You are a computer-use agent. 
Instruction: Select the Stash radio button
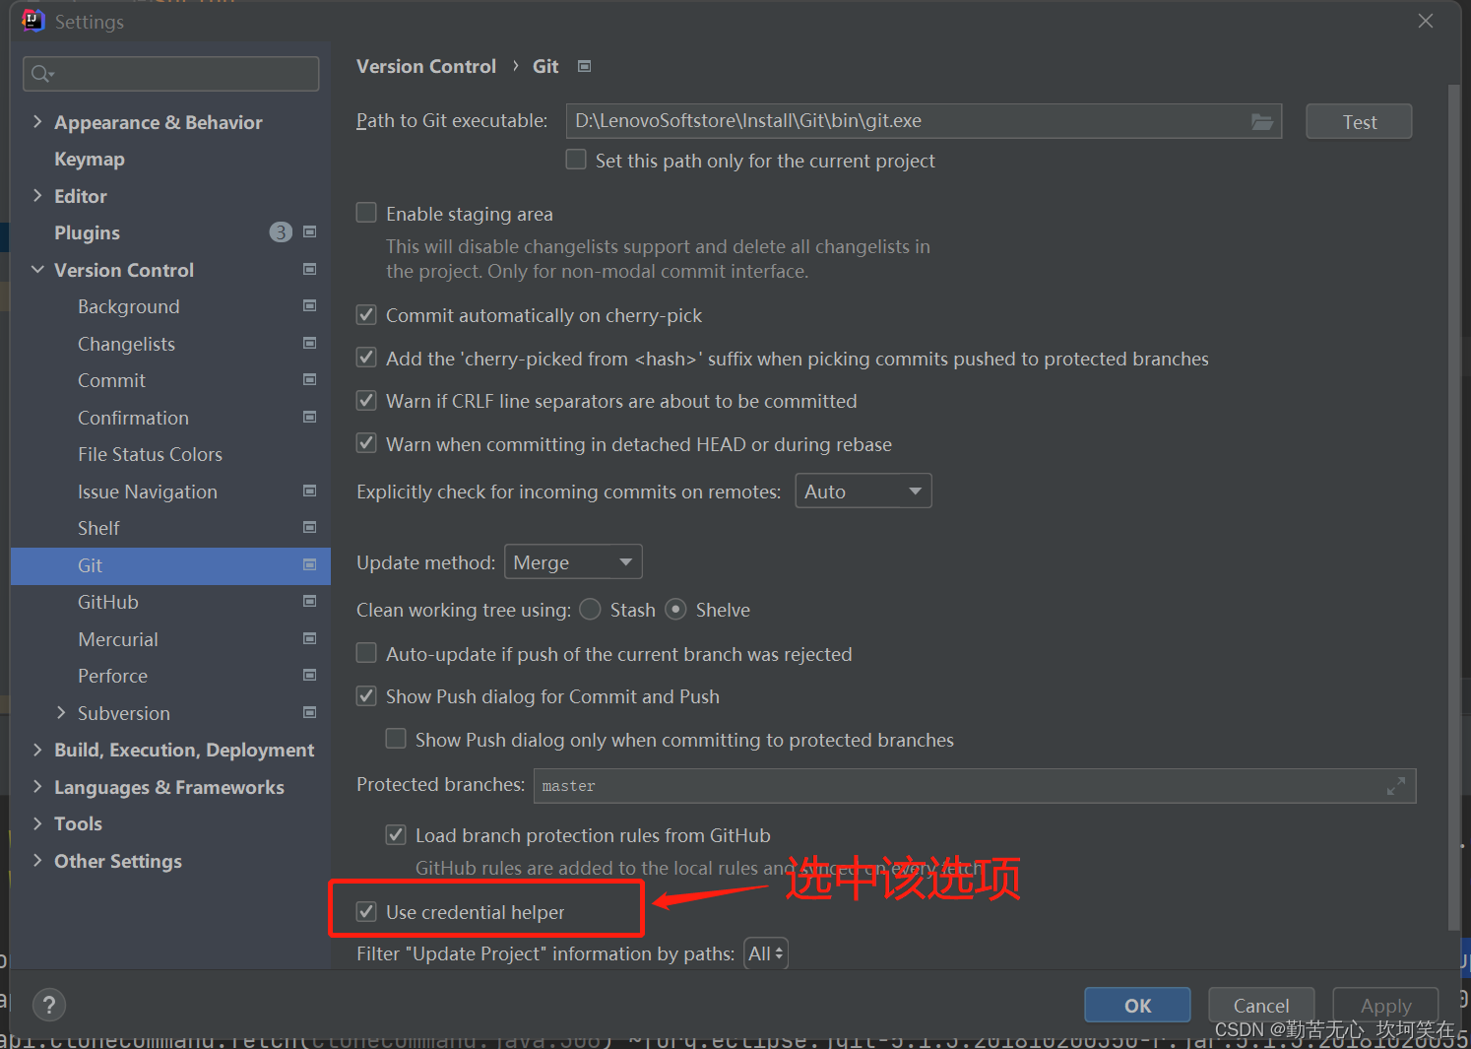[590, 610]
